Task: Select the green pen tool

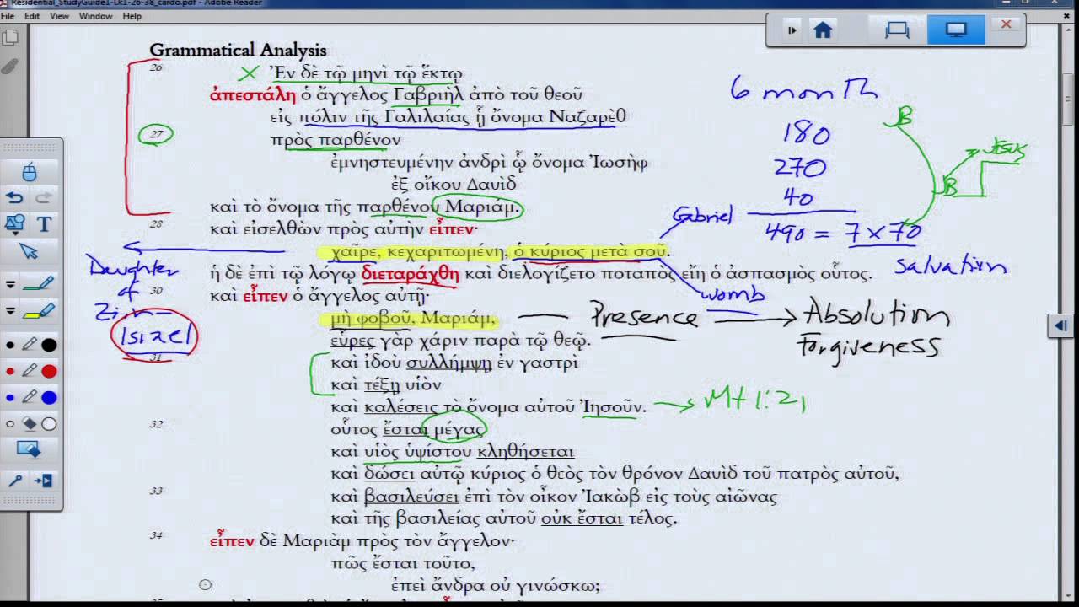Action: coord(39,284)
